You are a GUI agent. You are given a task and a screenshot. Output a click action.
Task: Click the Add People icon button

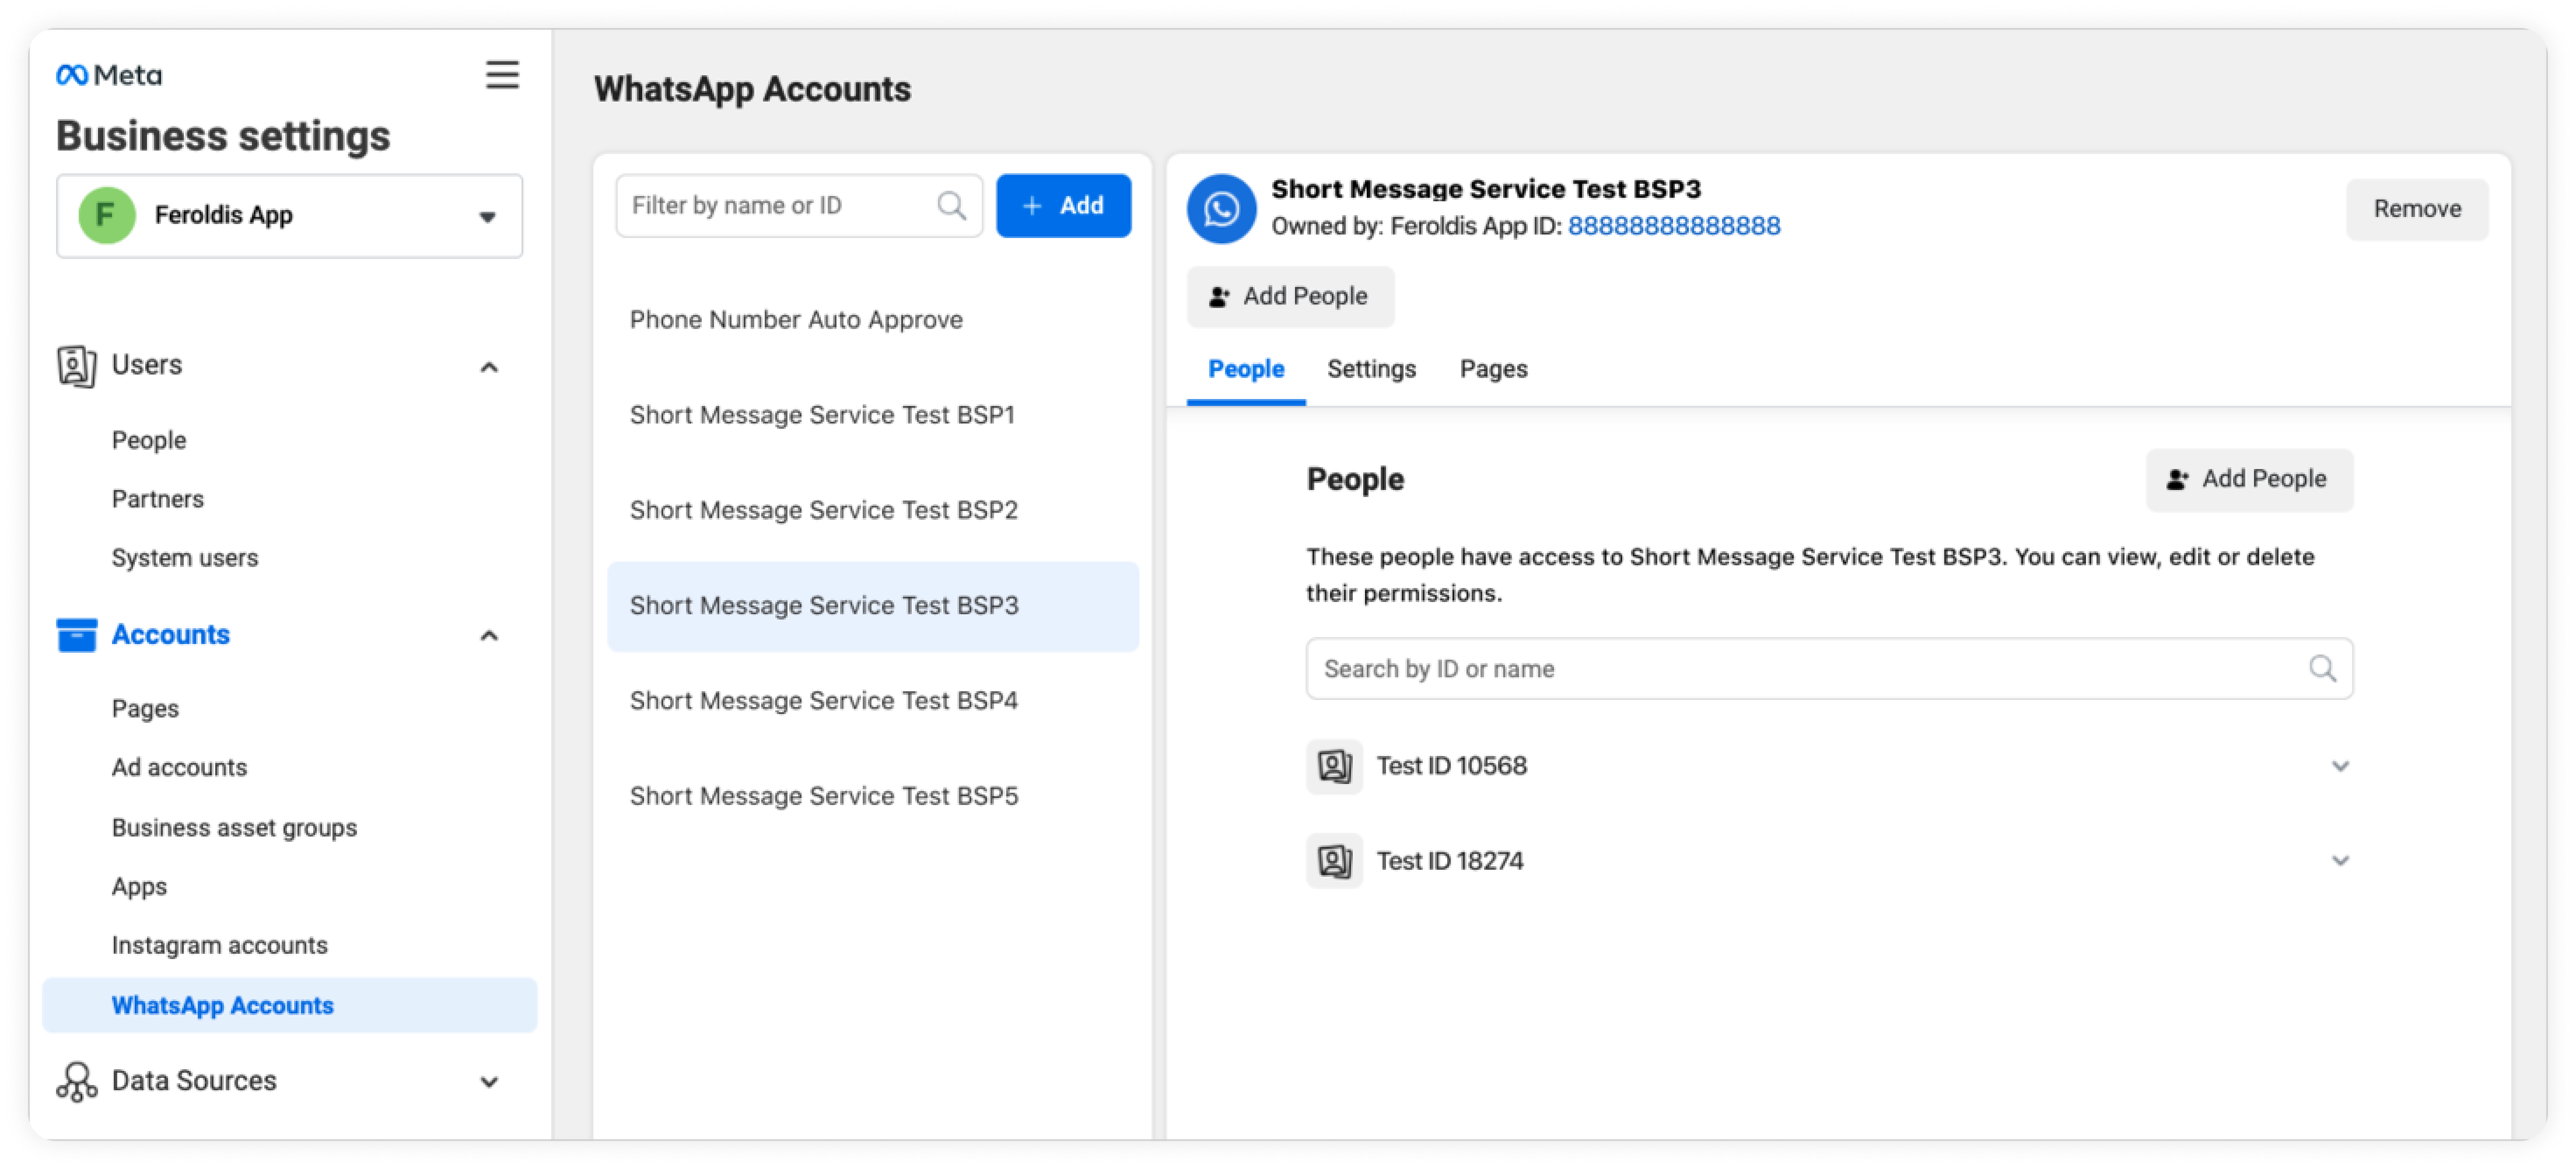1288,297
